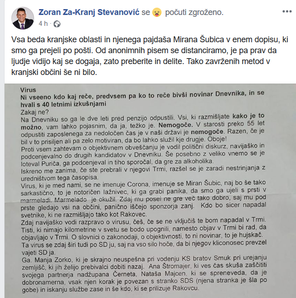Click letter line ending "prilizuje Rakovcu."
296x298 pixels.
tap(110, 289)
